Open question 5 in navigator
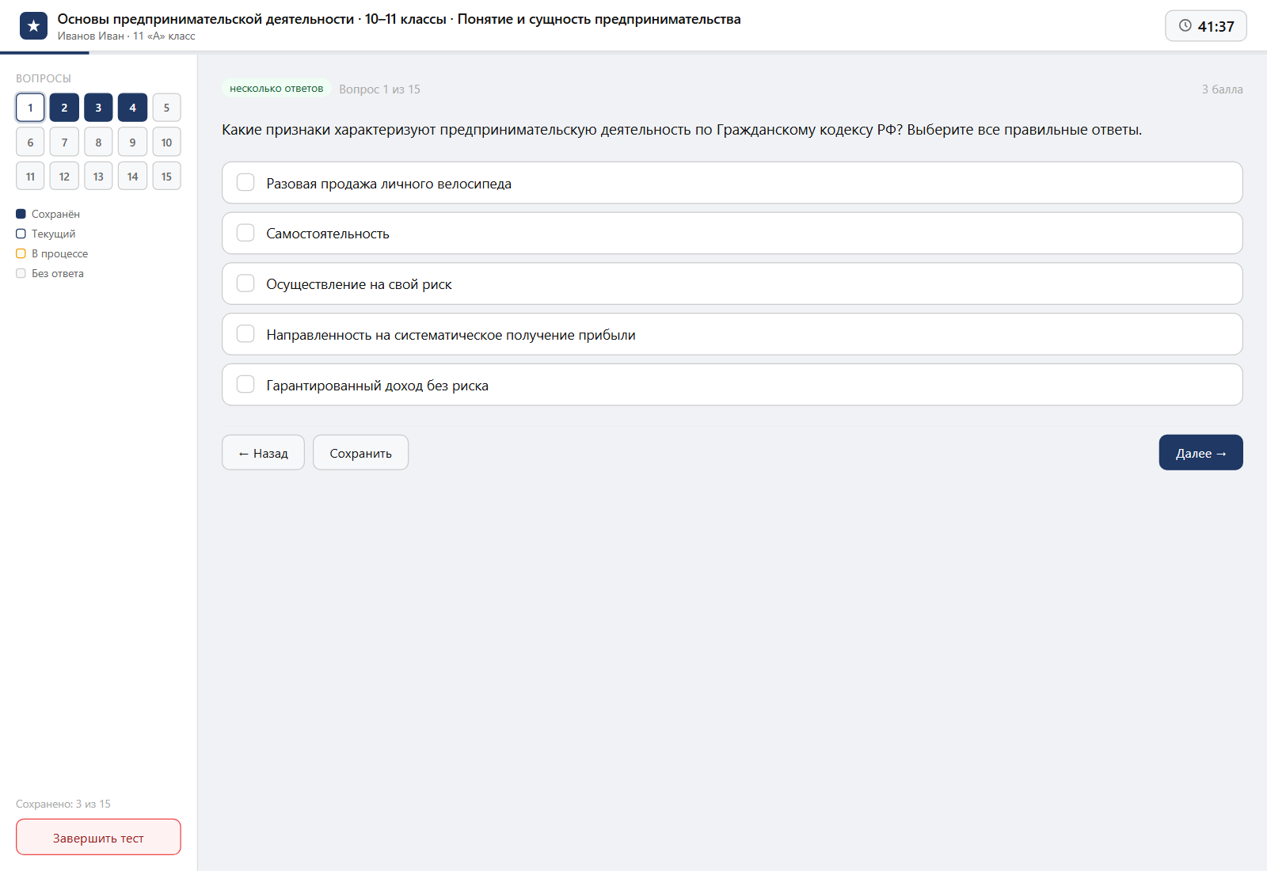 coord(166,108)
